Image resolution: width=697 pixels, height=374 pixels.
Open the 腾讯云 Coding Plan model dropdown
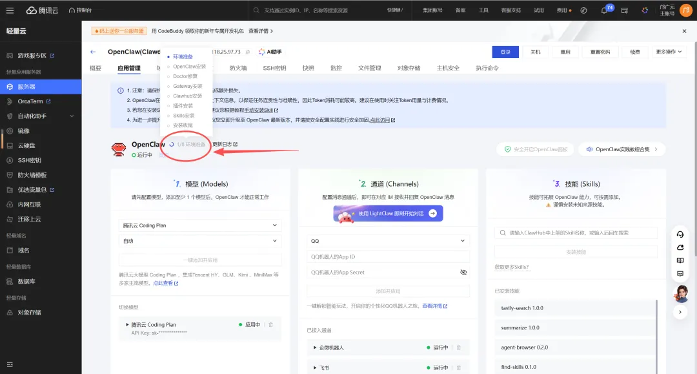pyautogui.click(x=200, y=225)
